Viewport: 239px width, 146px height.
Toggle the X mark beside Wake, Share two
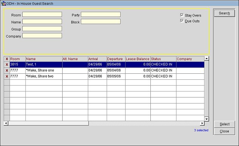pyautogui.click(x=7, y=76)
